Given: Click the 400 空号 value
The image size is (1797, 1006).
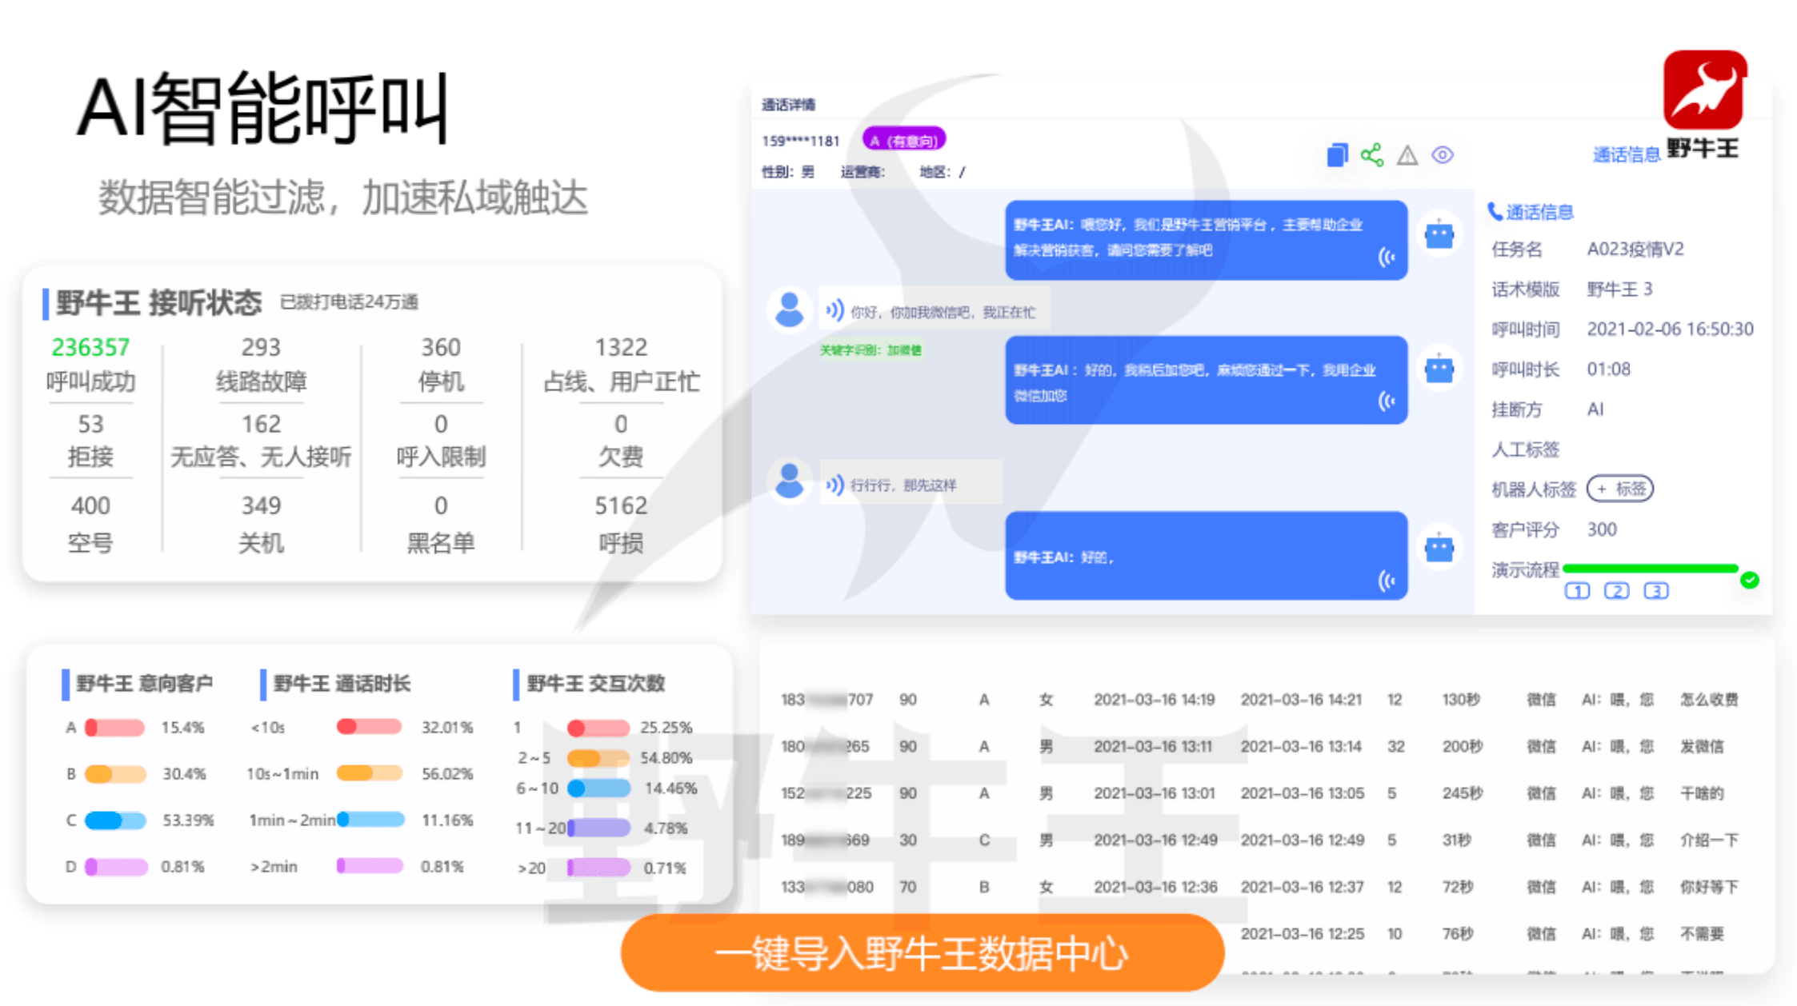Looking at the screenshot, I should (90, 505).
